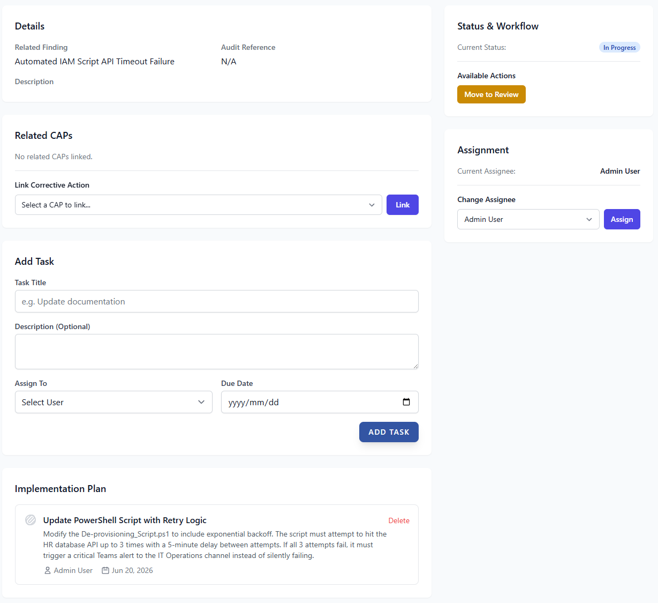Click the user icon next to Admin User

pyautogui.click(x=47, y=570)
